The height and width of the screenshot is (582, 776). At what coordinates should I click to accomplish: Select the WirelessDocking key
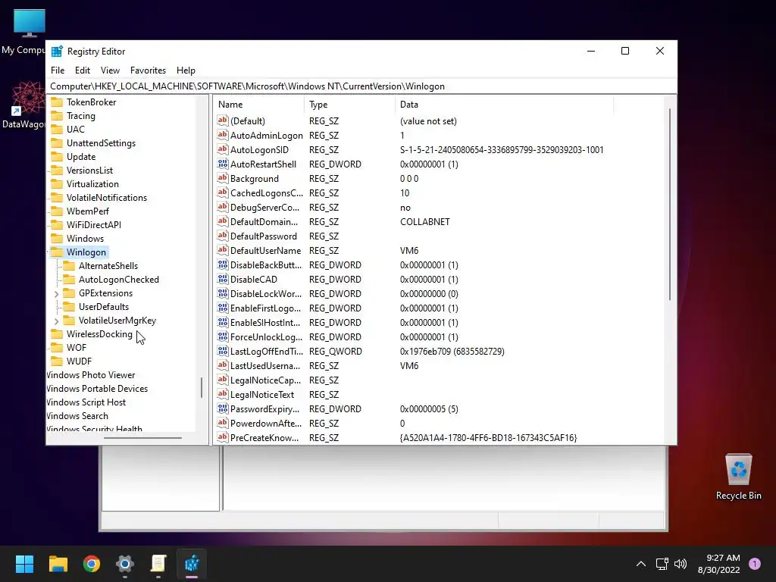click(x=99, y=334)
